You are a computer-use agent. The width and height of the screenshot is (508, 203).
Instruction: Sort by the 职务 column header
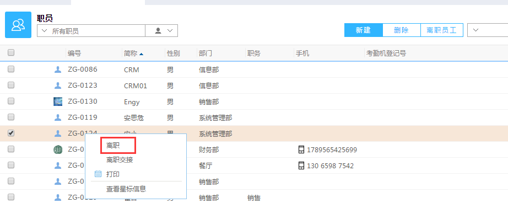(253, 54)
